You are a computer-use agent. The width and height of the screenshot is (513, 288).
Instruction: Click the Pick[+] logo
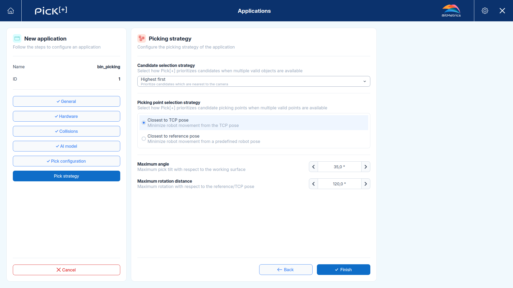click(x=51, y=11)
